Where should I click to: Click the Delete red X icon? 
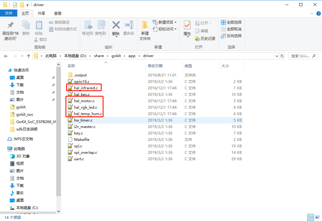[116, 25]
